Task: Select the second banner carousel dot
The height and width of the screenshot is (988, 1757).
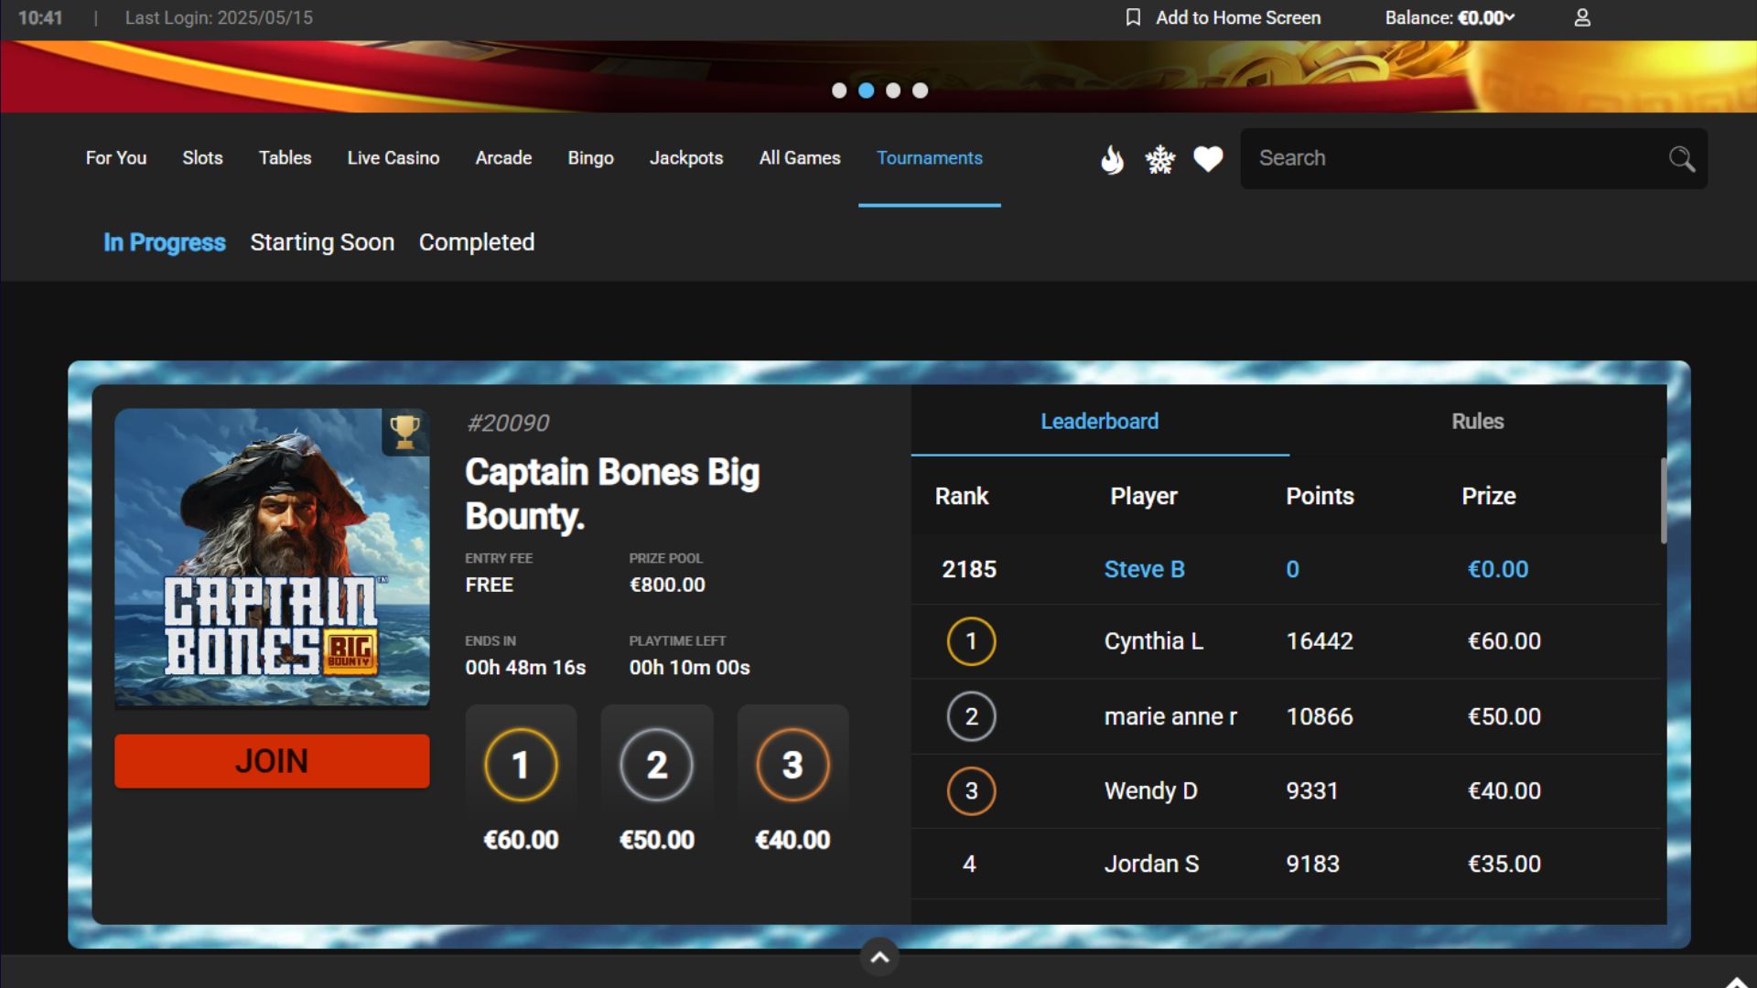Action: [x=866, y=91]
